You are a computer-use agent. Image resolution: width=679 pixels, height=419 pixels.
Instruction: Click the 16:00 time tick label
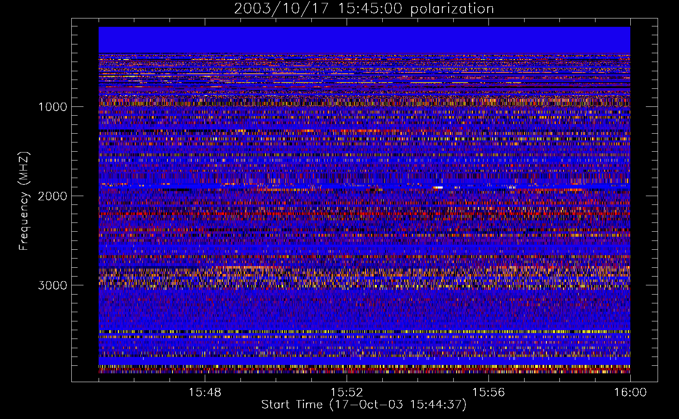[x=630, y=393]
